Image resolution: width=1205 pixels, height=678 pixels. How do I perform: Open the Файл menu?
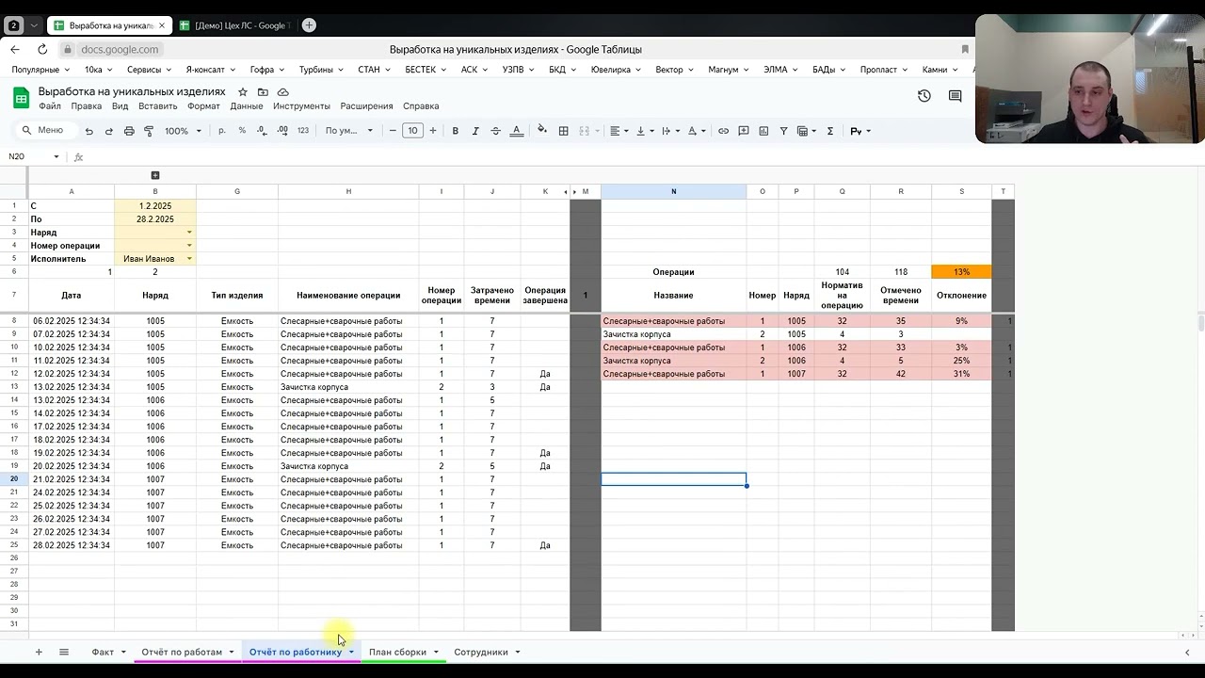(x=50, y=106)
